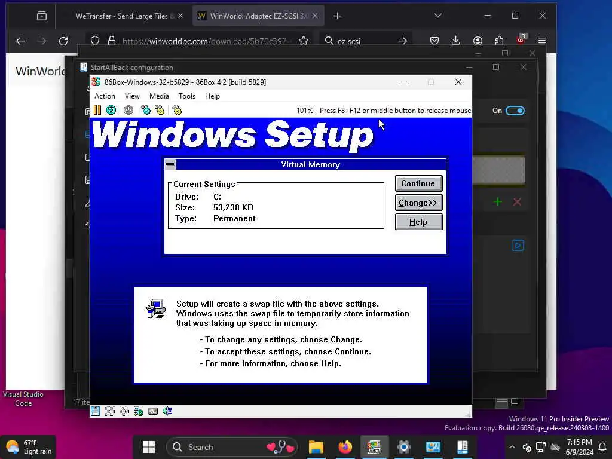This screenshot has height=459, width=612.
Task: Click the taskbar Search box
Action: tap(232, 447)
